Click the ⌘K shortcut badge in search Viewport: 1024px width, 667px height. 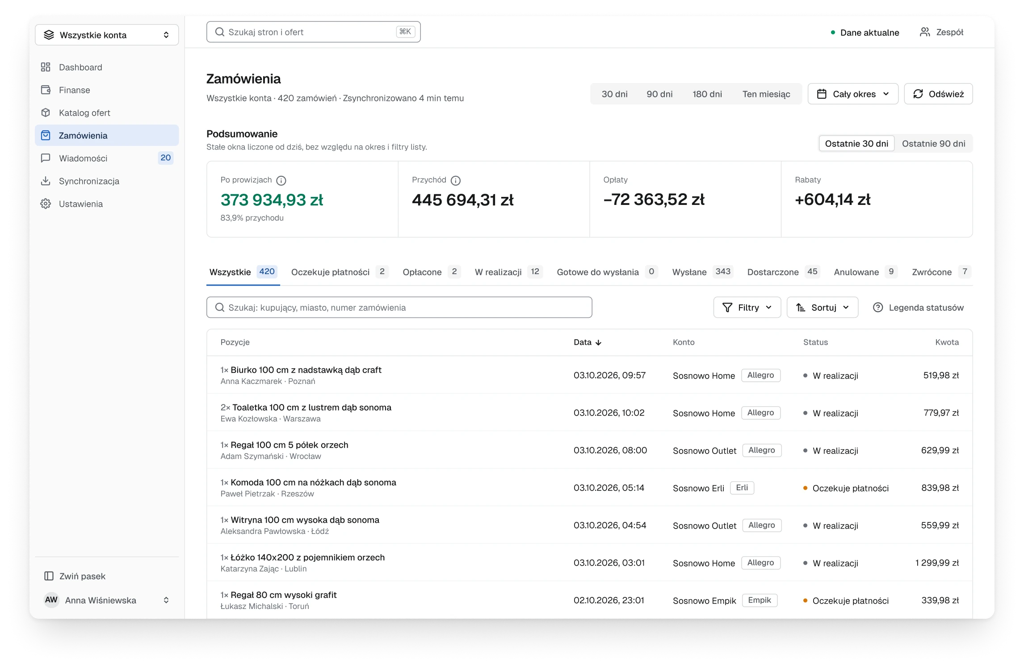405,32
